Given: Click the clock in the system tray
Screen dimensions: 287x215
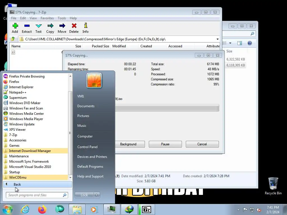Looking at the screenshot, I should [x=273, y=210].
